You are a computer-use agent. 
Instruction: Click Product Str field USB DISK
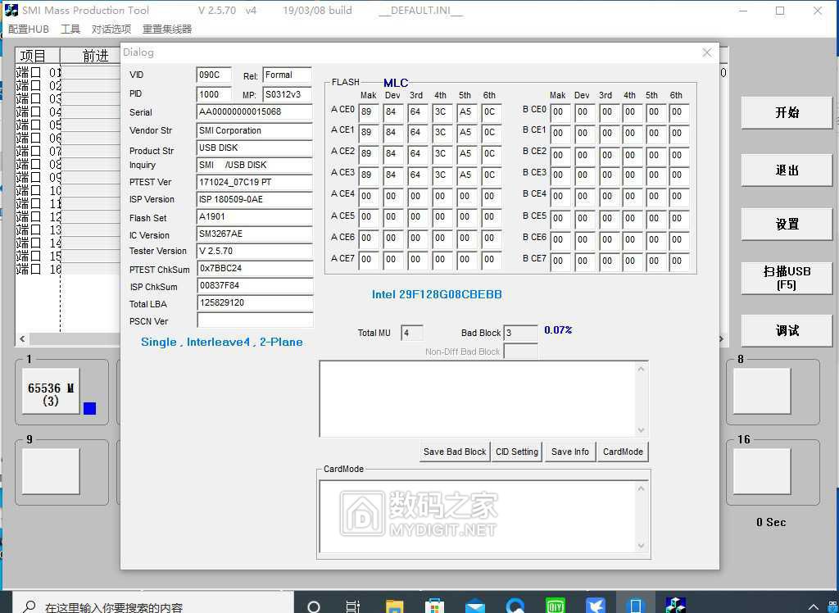255,148
